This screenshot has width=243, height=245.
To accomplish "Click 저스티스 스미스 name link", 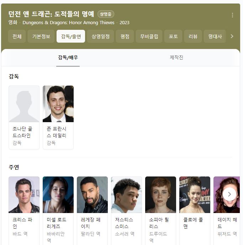I will 124,223.
